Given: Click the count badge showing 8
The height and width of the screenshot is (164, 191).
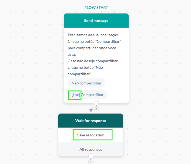Looking at the screenshot, I should click(96, 109).
